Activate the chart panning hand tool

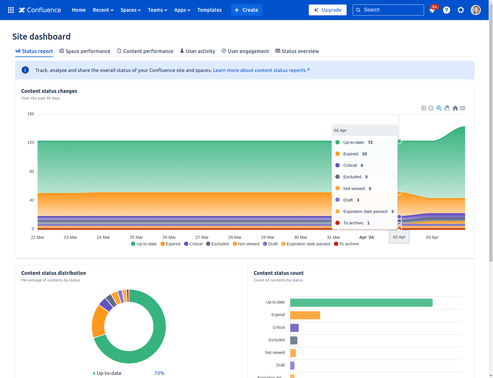coord(447,108)
